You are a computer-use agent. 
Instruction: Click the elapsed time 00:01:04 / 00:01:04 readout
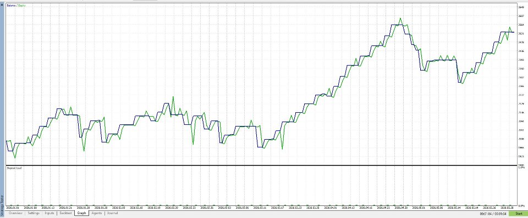(493, 214)
